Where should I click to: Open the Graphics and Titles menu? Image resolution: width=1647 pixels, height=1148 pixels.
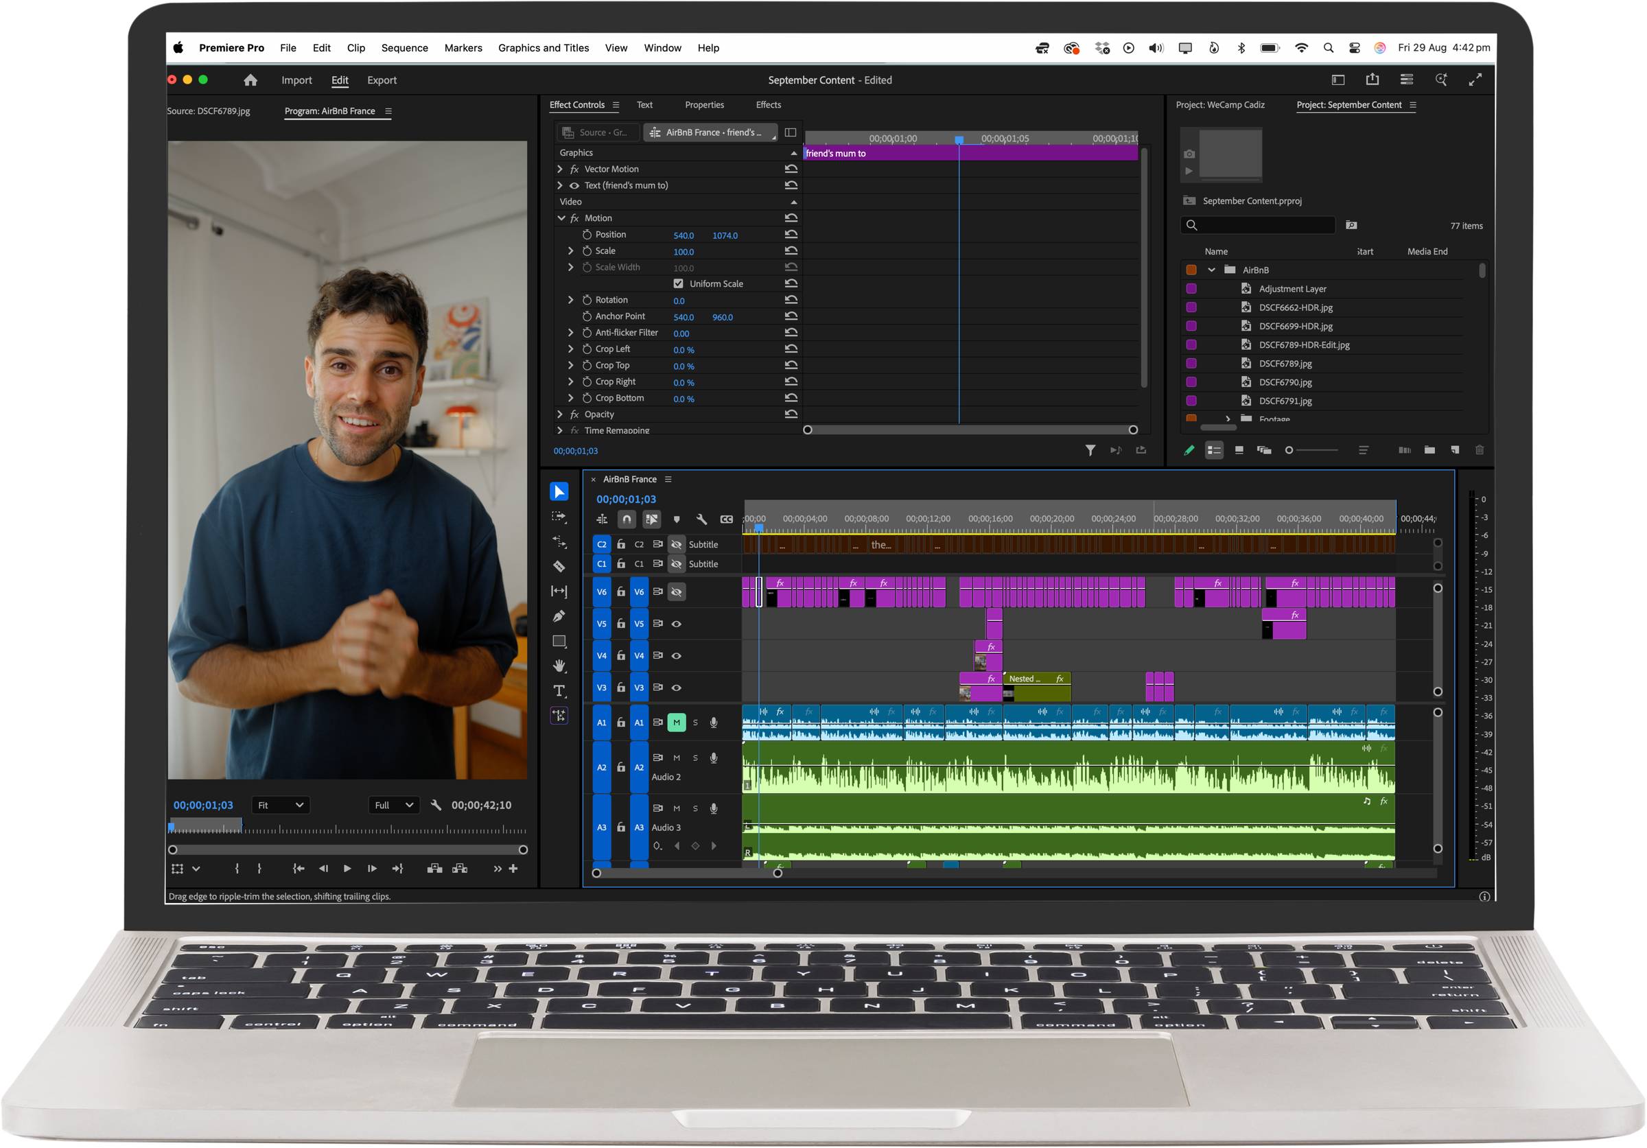pos(543,47)
